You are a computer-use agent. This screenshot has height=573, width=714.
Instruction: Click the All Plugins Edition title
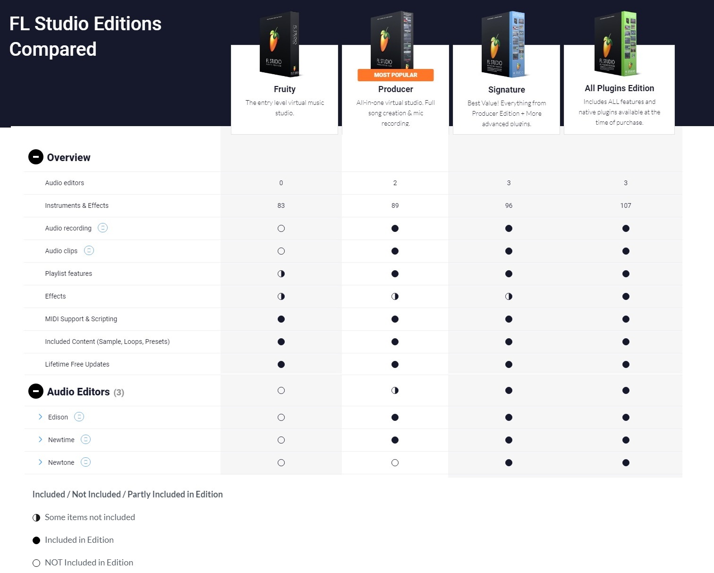pyautogui.click(x=619, y=88)
